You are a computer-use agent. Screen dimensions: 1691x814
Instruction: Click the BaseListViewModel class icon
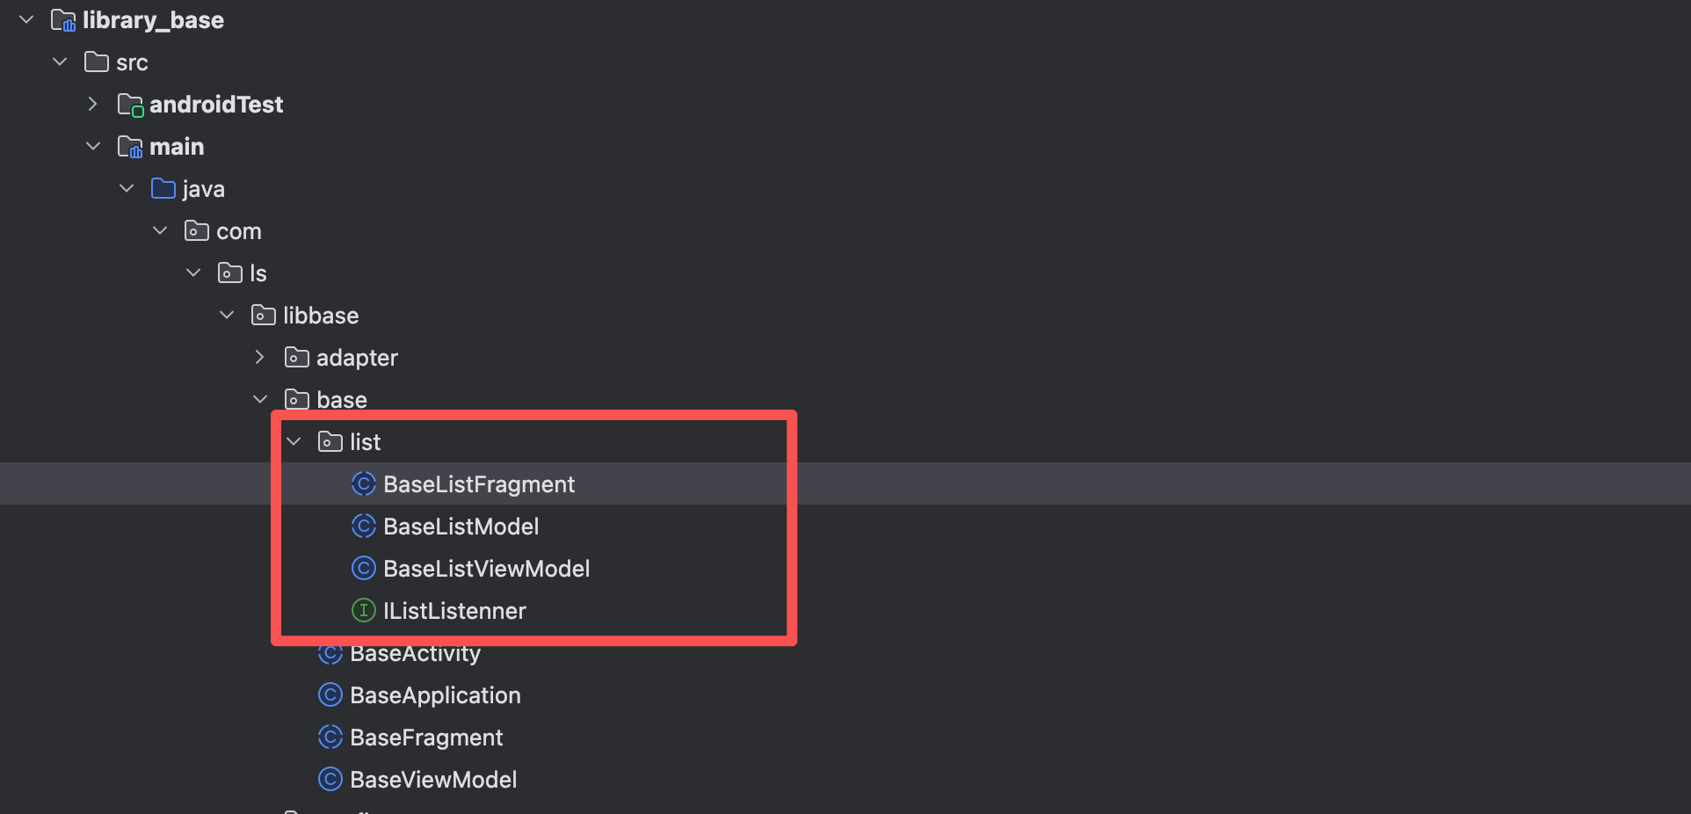click(x=363, y=568)
